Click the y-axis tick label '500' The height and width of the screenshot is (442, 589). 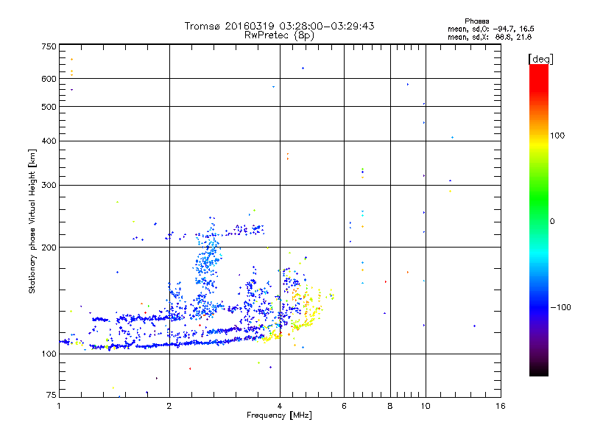[49, 107]
